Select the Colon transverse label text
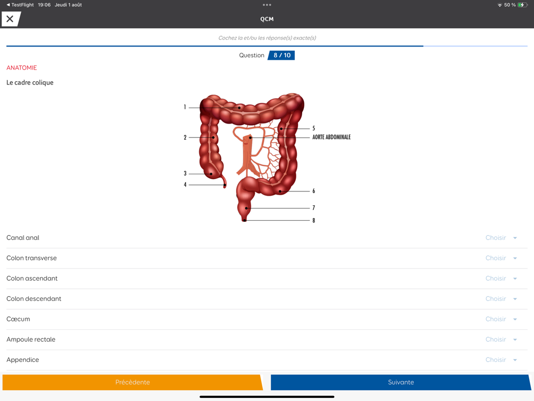Image resolution: width=534 pixels, height=401 pixels. point(32,258)
